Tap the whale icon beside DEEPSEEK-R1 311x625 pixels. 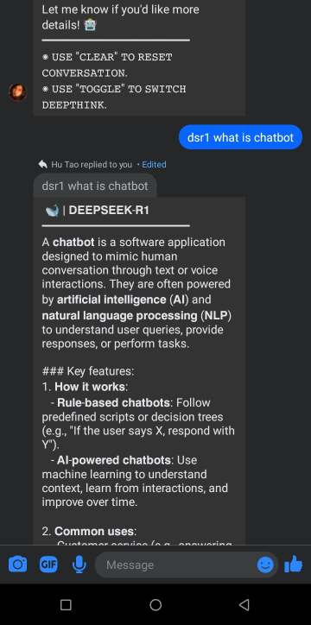52,211
